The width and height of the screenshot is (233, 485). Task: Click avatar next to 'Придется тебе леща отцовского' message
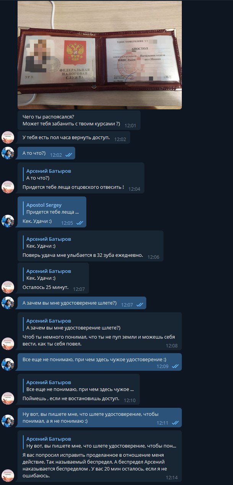coord(8,187)
